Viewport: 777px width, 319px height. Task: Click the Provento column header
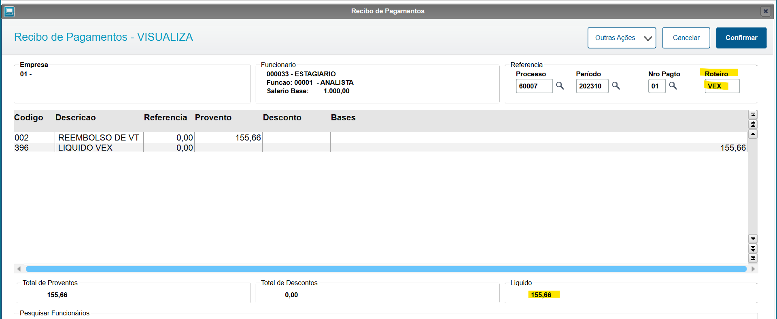click(213, 118)
